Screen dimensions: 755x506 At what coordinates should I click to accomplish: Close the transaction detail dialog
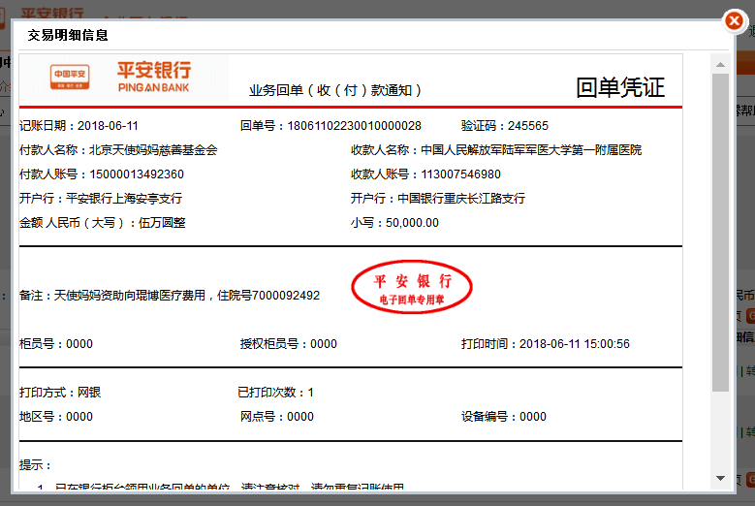pyautogui.click(x=735, y=20)
